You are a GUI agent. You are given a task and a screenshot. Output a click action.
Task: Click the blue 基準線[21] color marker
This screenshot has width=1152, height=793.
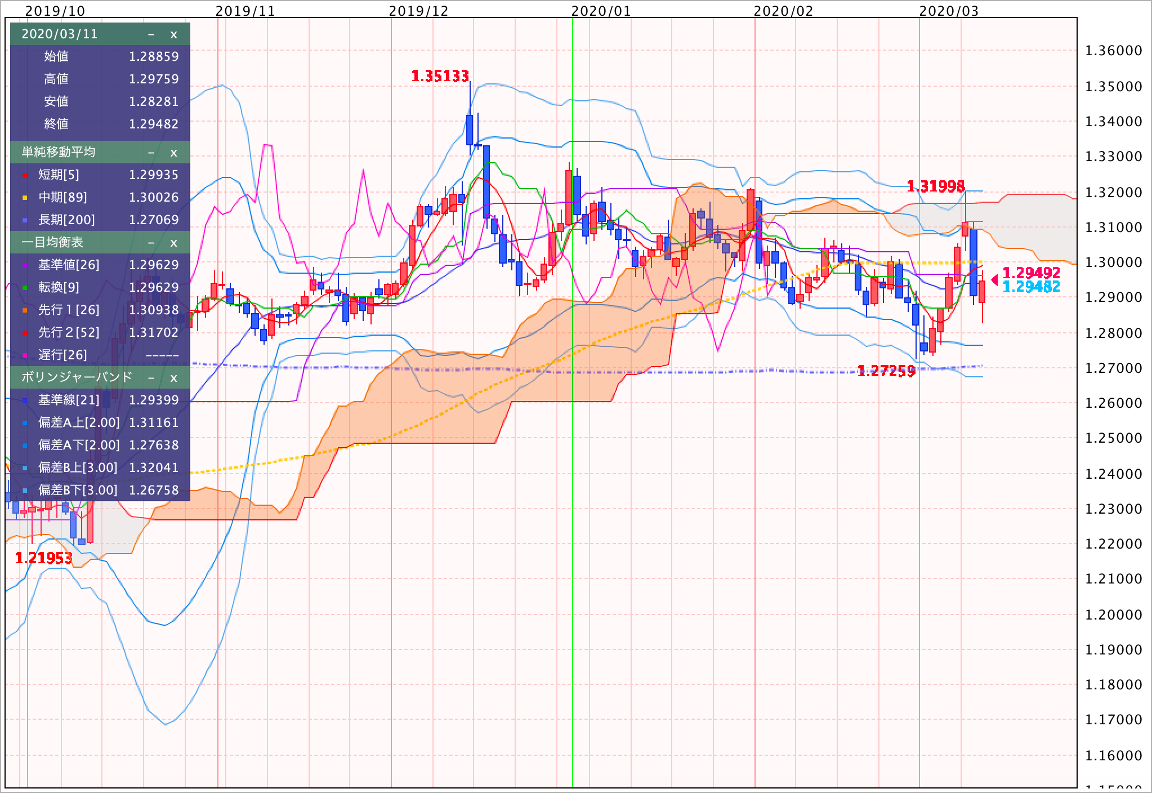coord(24,402)
